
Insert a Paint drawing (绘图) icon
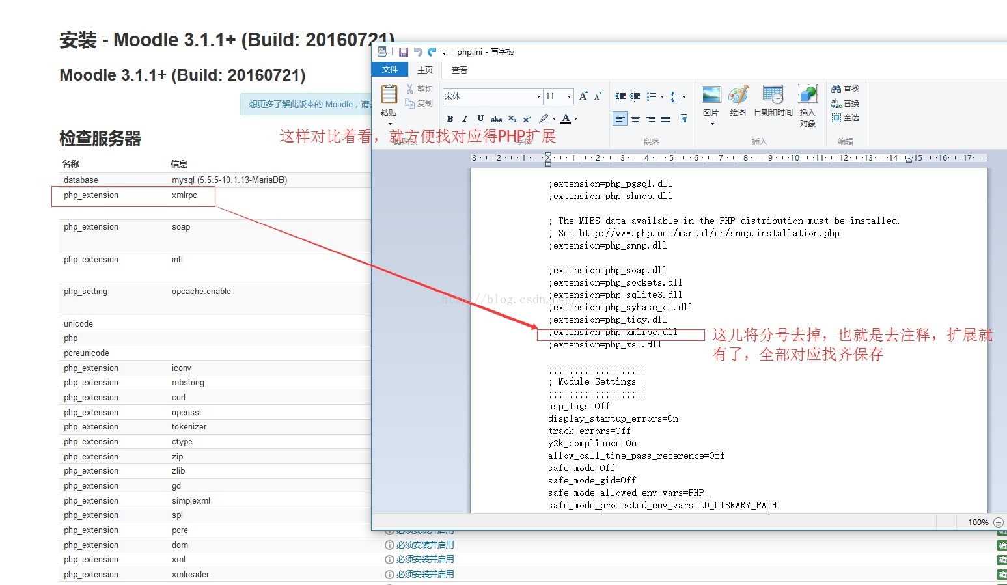point(738,95)
